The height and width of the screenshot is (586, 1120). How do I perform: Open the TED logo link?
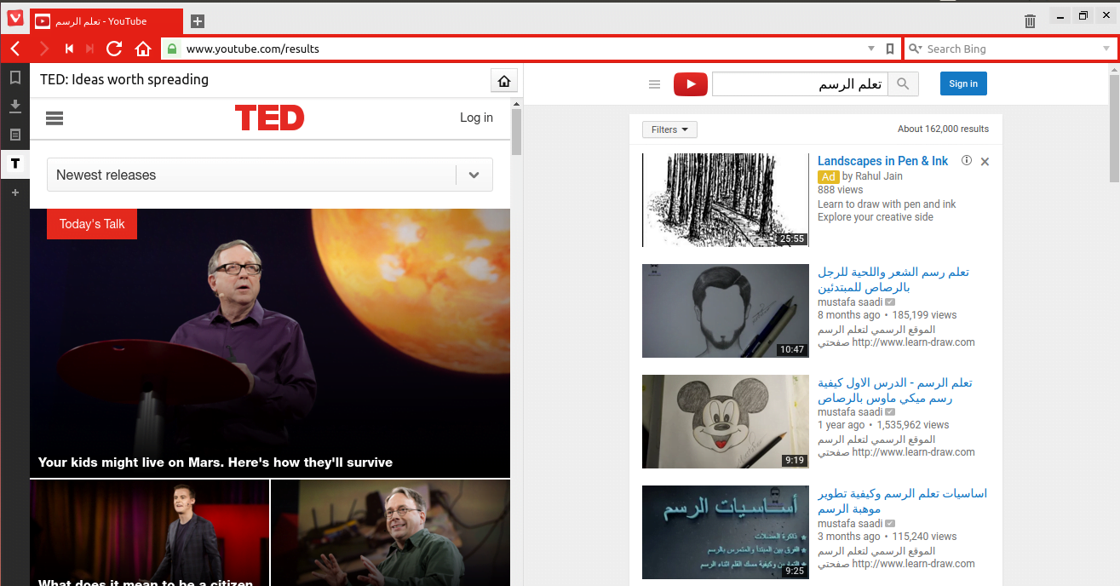[269, 118]
